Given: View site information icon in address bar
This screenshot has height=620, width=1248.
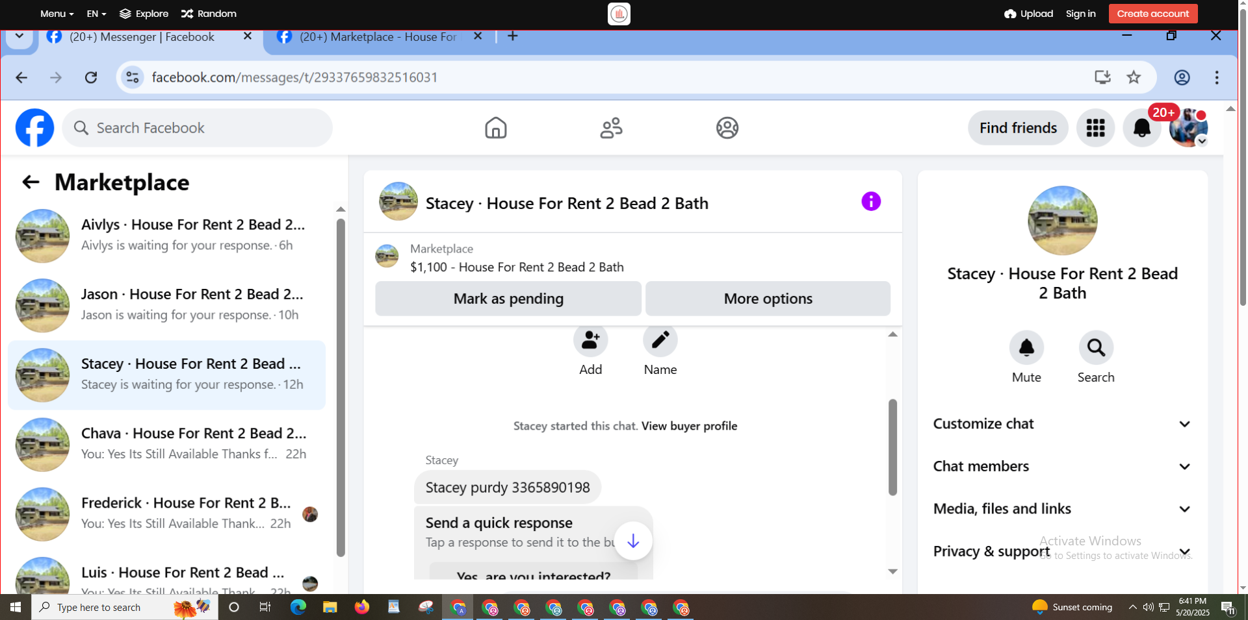Looking at the screenshot, I should pos(133,78).
